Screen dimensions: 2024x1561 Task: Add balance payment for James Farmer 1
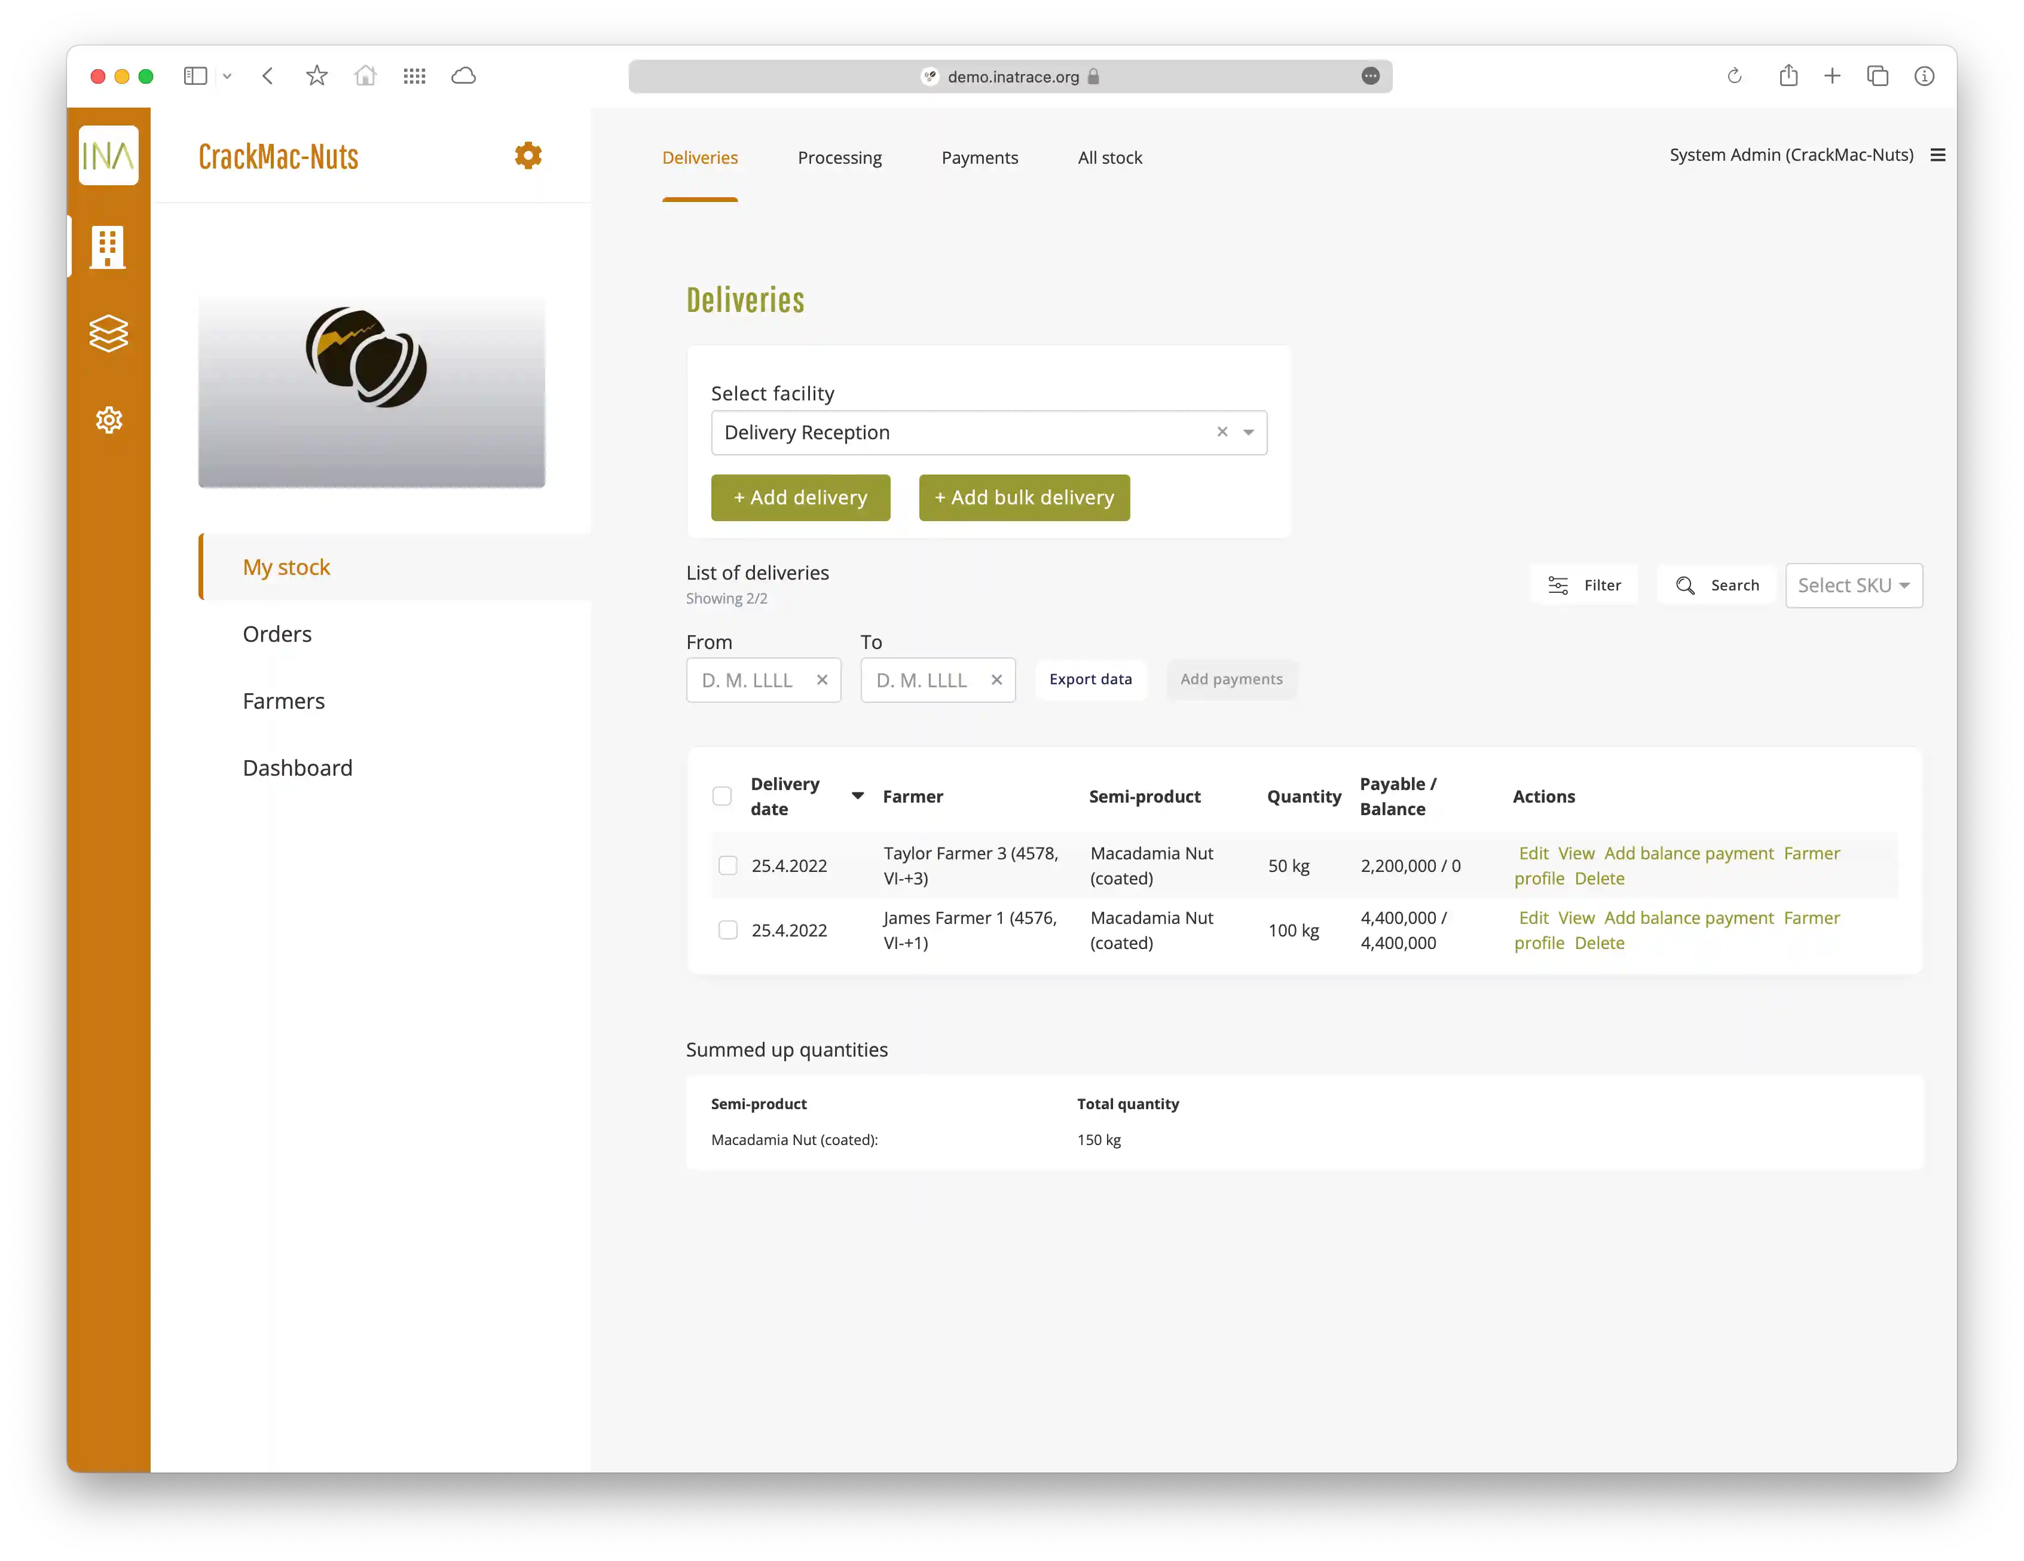tap(1689, 917)
